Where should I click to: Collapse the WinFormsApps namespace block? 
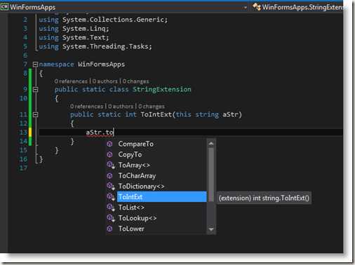pos(35,64)
